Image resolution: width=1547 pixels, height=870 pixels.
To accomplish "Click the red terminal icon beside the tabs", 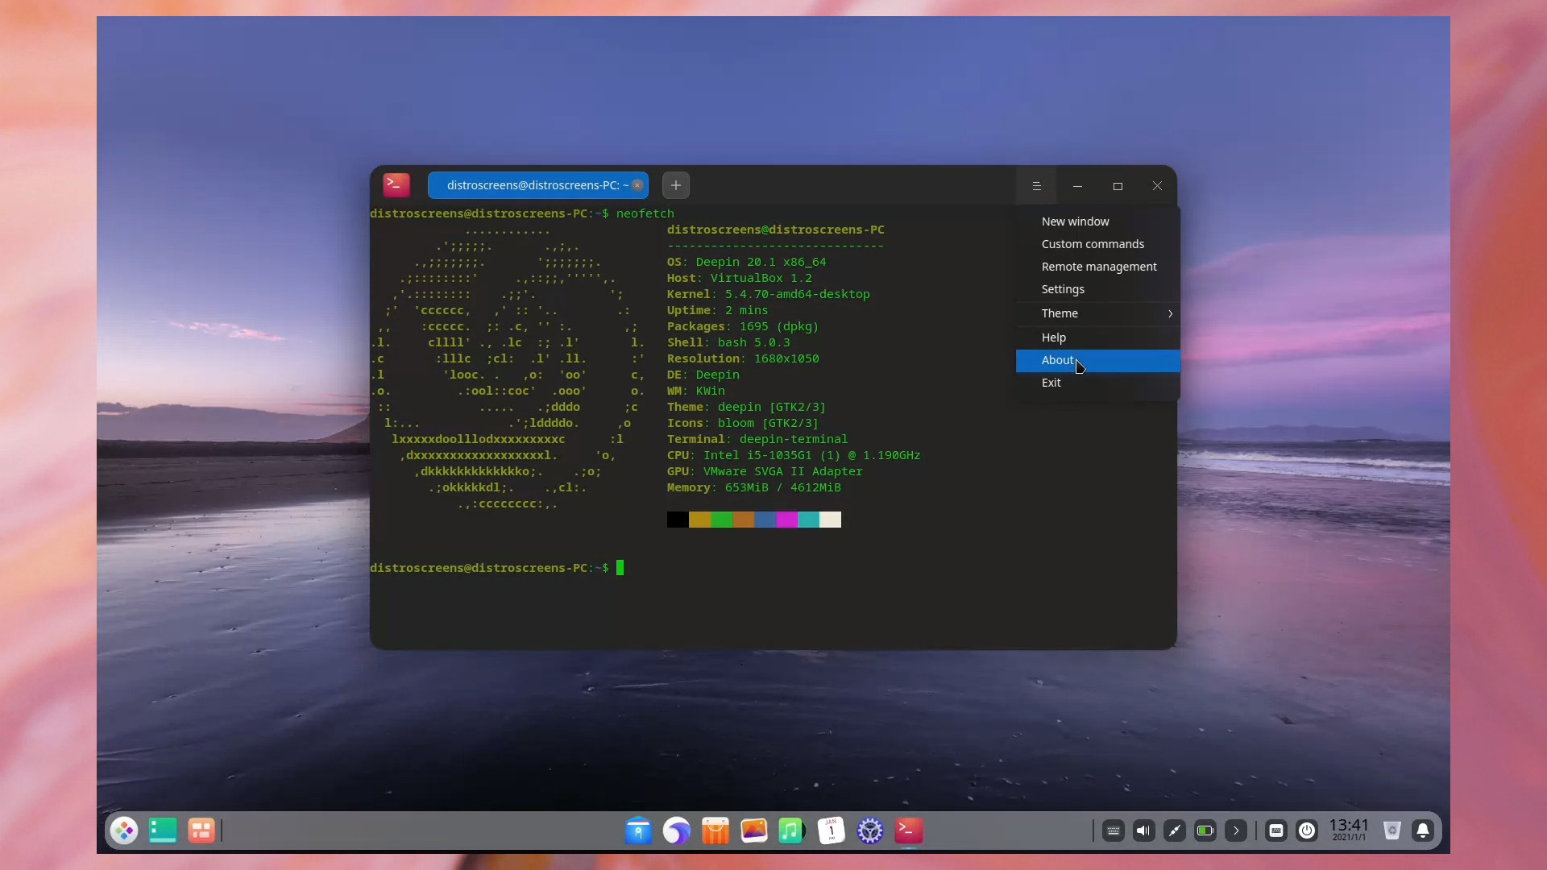I will pyautogui.click(x=396, y=184).
